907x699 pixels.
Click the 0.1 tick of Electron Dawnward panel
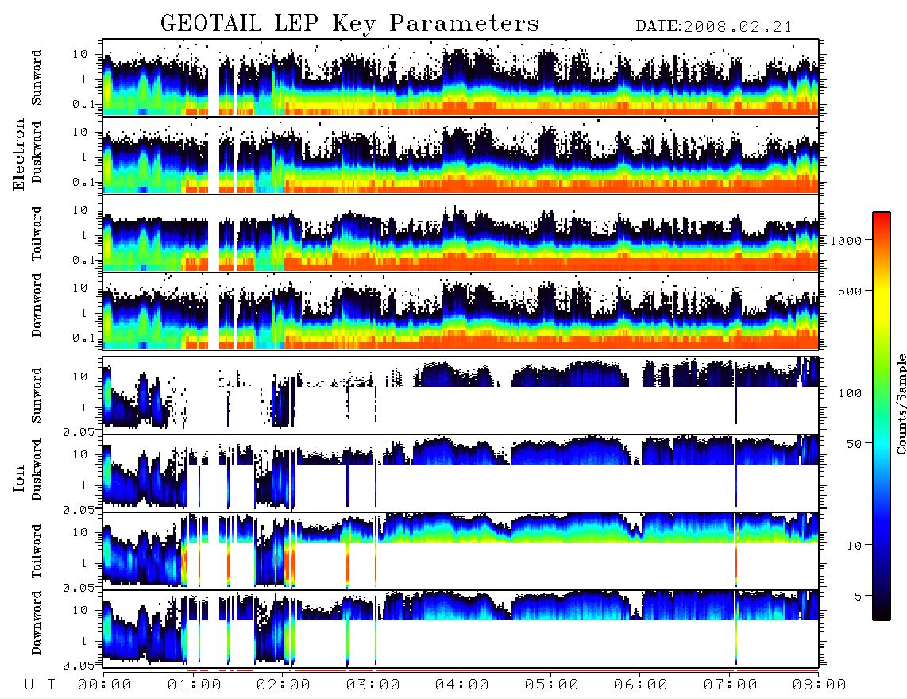click(83, 338)
